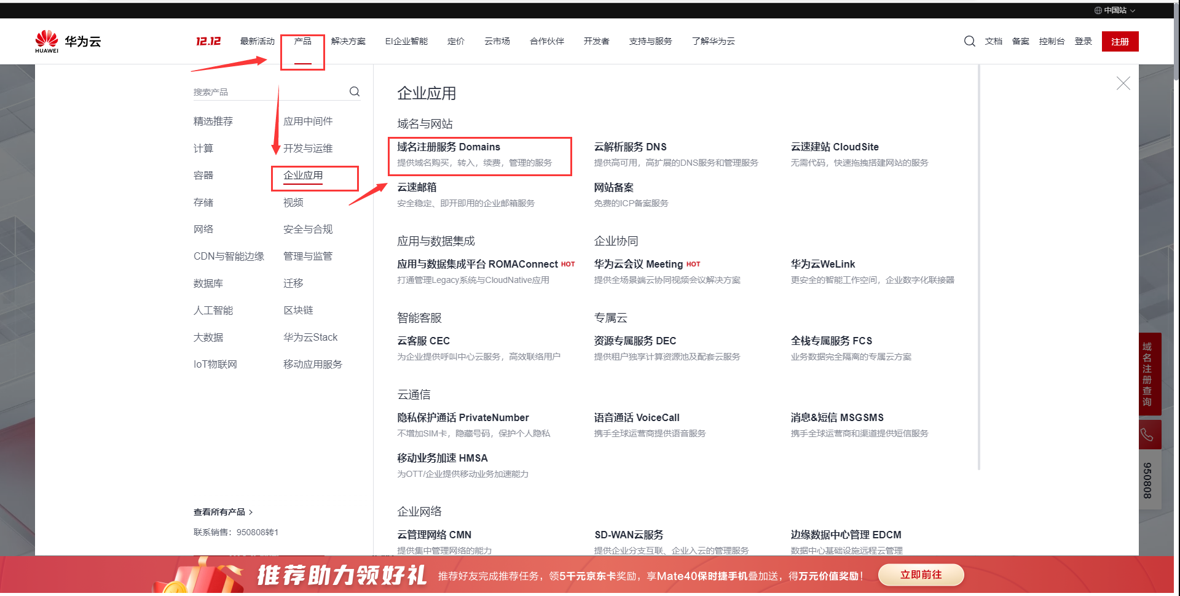Viewport: 1180px width, 596px height.
Task: Select the 企业应用 category
Action: click(x=303, y=176)
